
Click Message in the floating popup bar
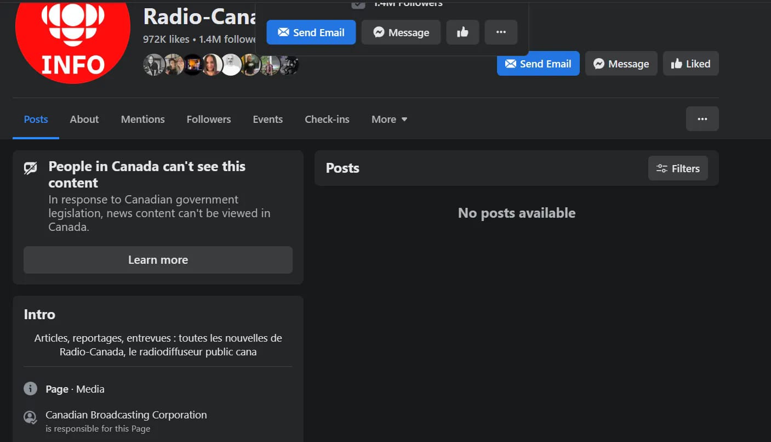(x=401, y=32)
